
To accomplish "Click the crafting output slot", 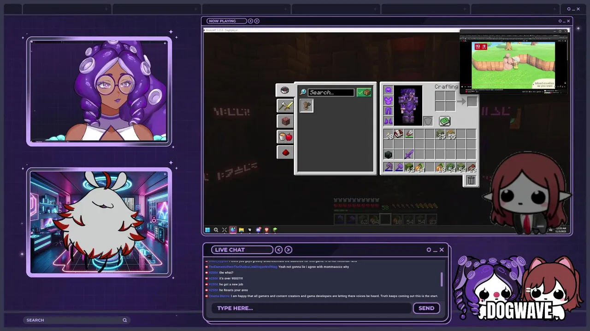I will coord(472,102).
